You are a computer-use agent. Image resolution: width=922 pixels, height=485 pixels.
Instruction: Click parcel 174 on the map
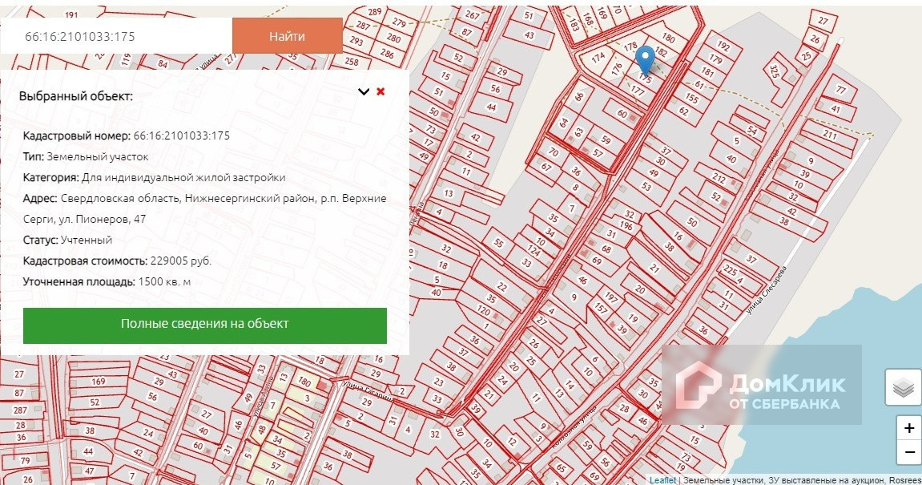coord(598,58)
